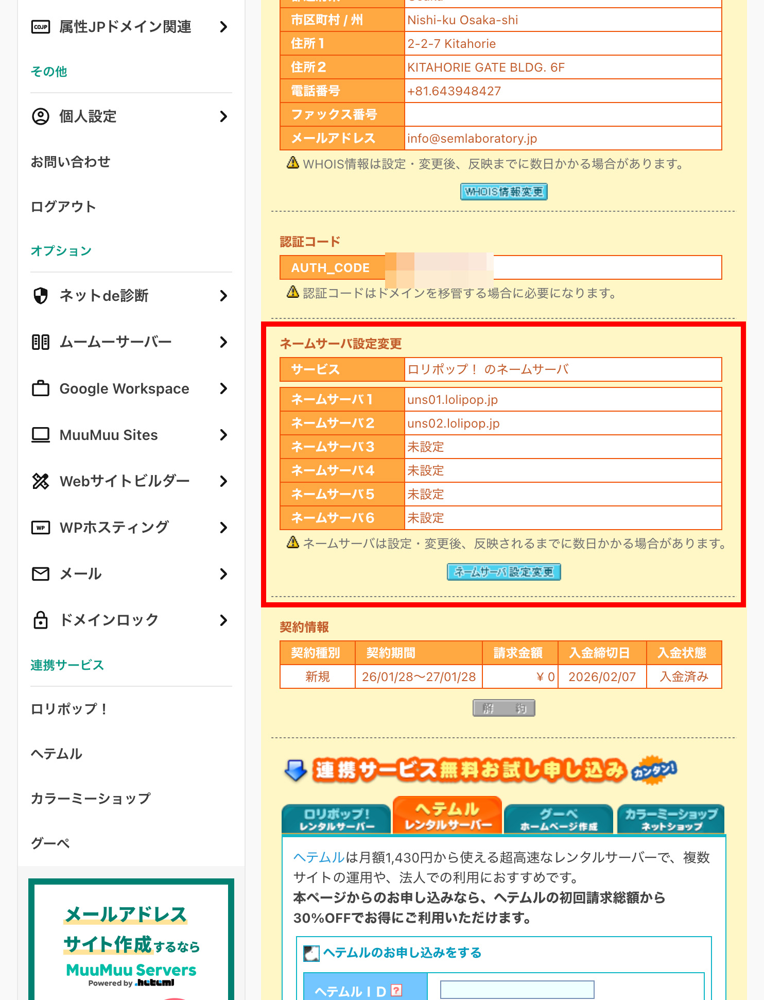Click the small icon before ヘテムルのお申し込みをする

tap(311, 954)
